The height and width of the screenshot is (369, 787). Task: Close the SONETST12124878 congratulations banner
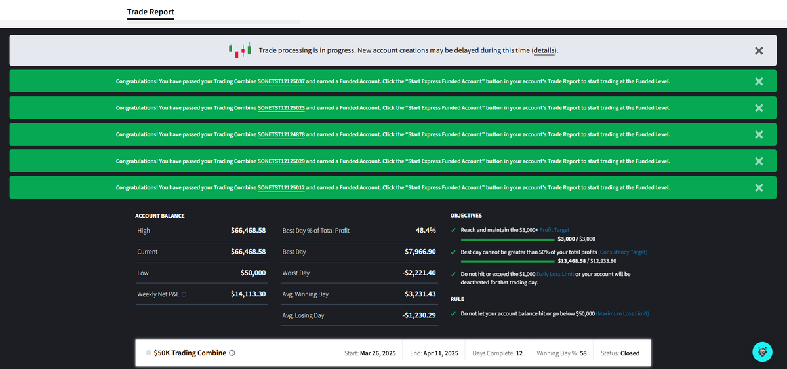pos(759,134)
